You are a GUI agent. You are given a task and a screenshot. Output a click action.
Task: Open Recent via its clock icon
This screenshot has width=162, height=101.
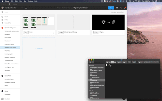click(2, 17)
